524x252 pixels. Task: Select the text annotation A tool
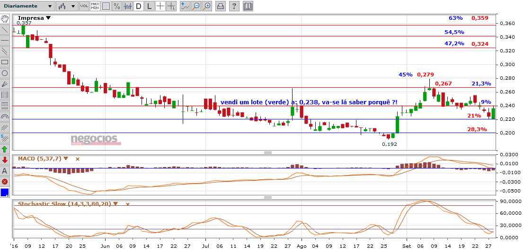[x=5, y=171]
